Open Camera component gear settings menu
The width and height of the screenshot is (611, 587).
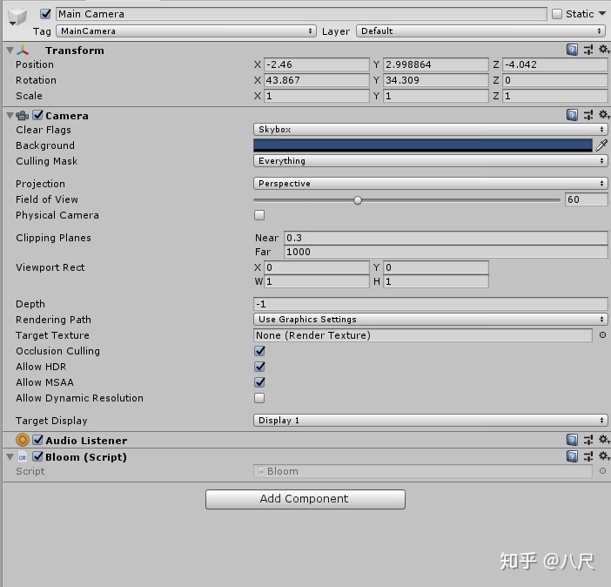(603, 115)
